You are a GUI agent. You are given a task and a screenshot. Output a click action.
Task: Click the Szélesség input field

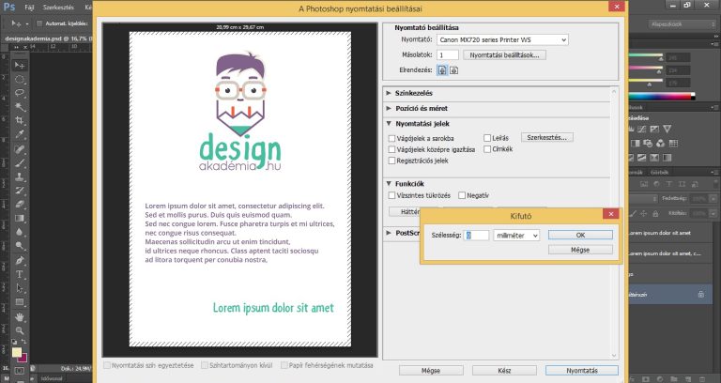tap(476, 236)
